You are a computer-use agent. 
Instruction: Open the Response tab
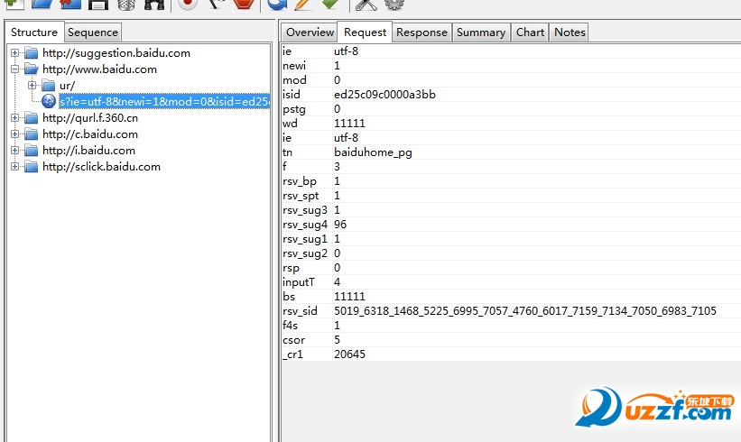421,32
